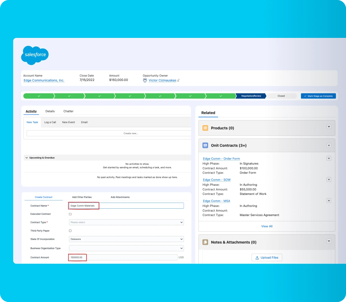Open Edge Communications, Inc. account link
The image size is (346, 302).
point(44,80)
